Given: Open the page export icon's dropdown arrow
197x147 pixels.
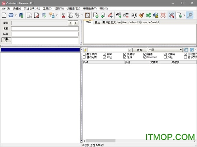Looking at the screenshot, I should point(184,15).
